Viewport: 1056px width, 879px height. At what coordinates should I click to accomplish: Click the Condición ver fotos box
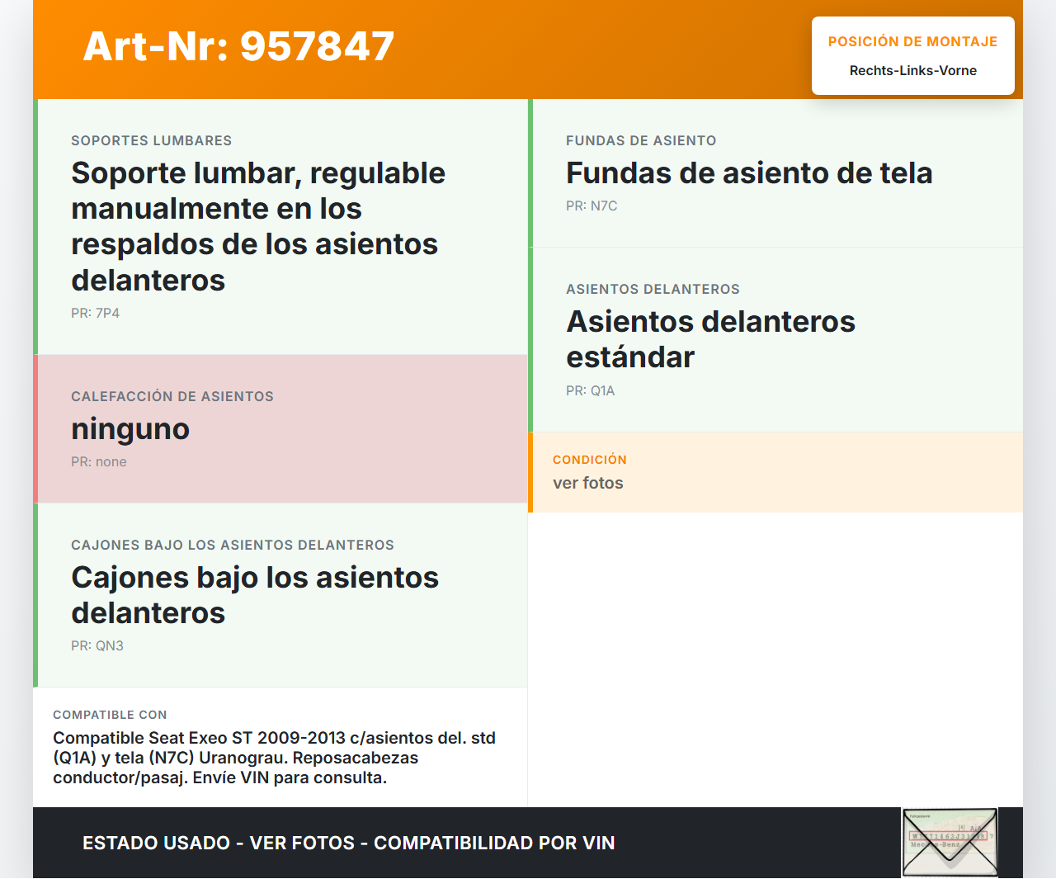click(775, 472)
